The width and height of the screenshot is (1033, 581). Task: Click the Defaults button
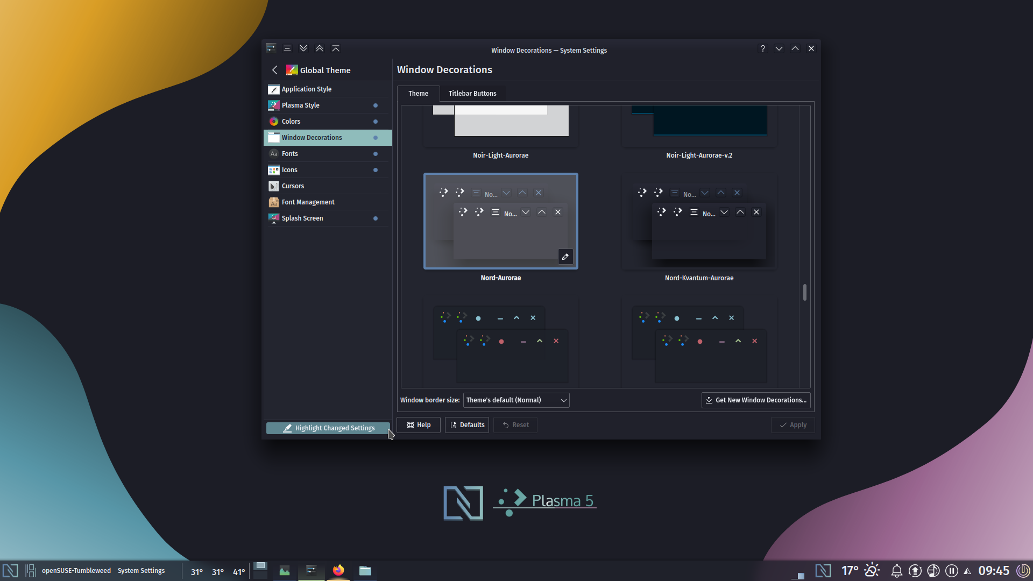[x=467, y=425]
